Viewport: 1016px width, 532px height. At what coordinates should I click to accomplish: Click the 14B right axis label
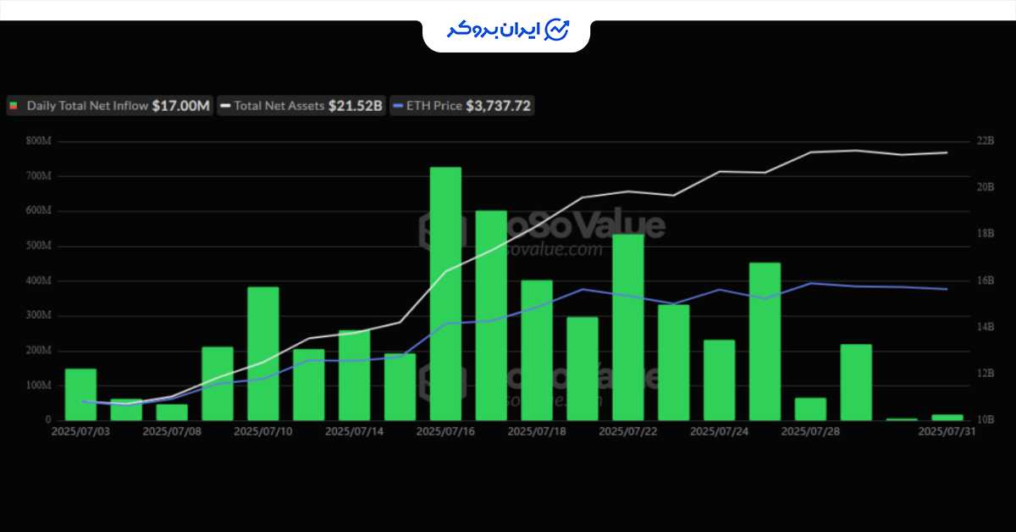click(985, 327)
